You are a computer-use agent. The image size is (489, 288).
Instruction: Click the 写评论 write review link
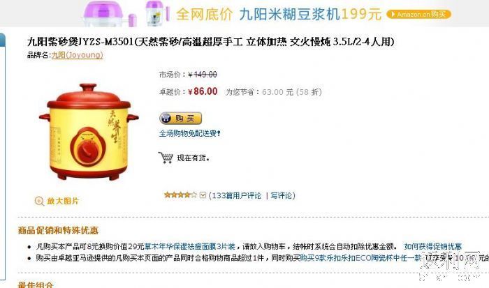point(282,195)
